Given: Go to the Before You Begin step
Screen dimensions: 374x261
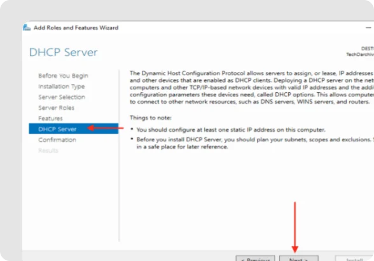Looking at the screenshot, I should click(63, 76).
